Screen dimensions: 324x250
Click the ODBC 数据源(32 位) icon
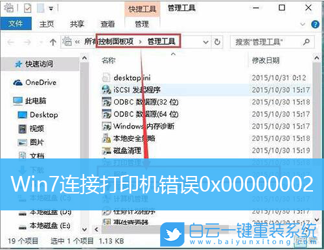coord(106,102)
